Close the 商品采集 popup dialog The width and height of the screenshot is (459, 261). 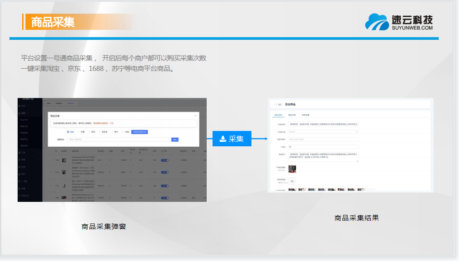coord(195,116)
